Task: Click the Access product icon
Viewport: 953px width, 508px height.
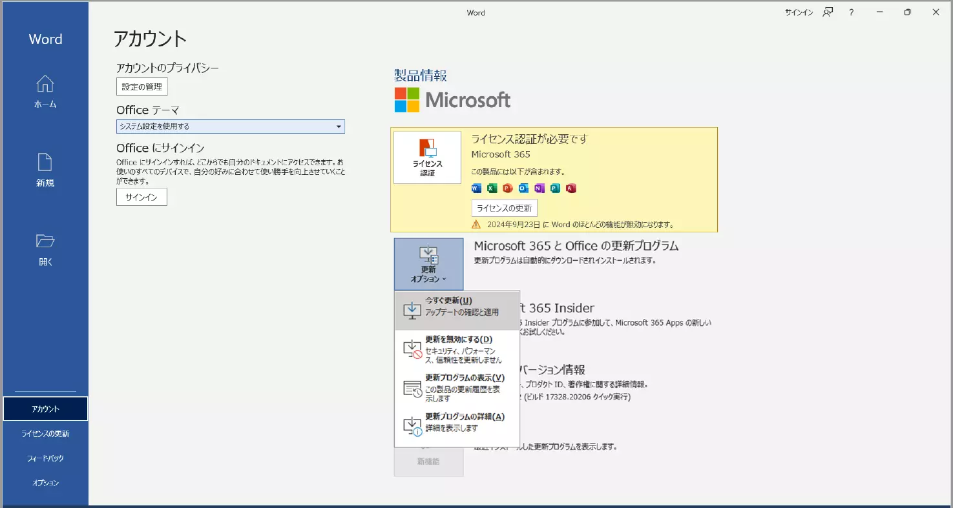Action: point(569,188)
